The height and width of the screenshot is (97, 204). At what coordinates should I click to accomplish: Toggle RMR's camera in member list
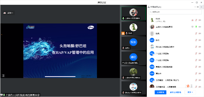pos(200,20)
